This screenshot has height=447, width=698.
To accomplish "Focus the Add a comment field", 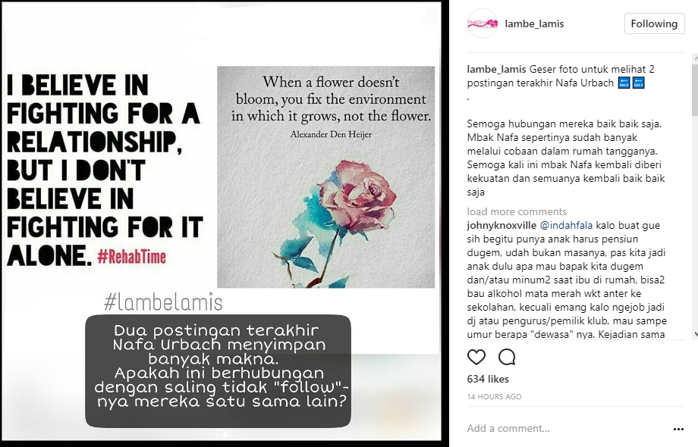I will tap(565, 428).
